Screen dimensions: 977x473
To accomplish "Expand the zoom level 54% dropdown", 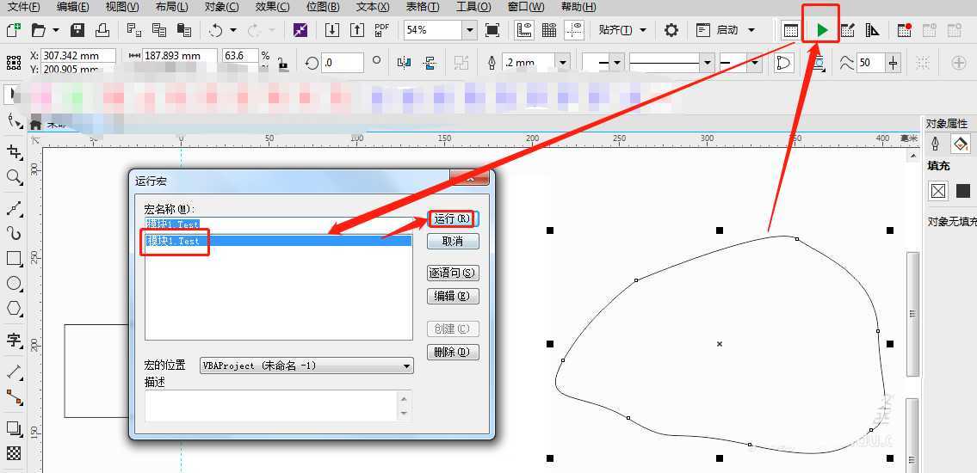I will (x=469, y=30).
